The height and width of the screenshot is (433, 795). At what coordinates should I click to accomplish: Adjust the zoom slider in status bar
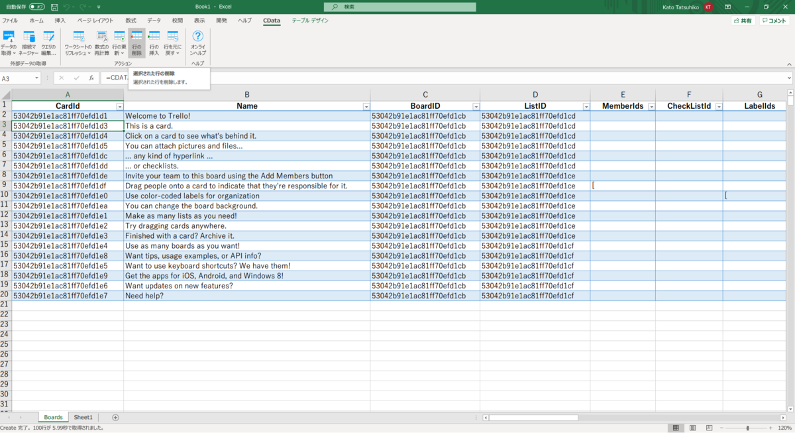[748, 428]
